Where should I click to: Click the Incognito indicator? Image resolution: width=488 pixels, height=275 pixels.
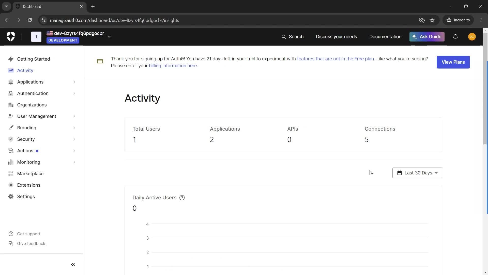point(458,20)
